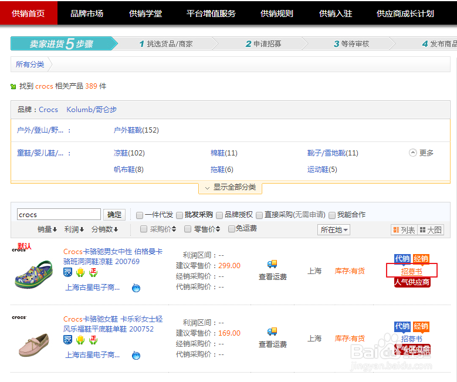Chat with supplier via Wangwang icon, product 200752
Screen dimensions: 457x382
point(136,356)
